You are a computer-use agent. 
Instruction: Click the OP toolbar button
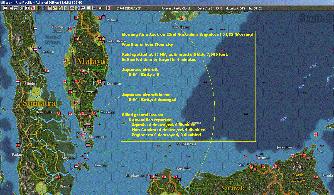tap(89, 8)
